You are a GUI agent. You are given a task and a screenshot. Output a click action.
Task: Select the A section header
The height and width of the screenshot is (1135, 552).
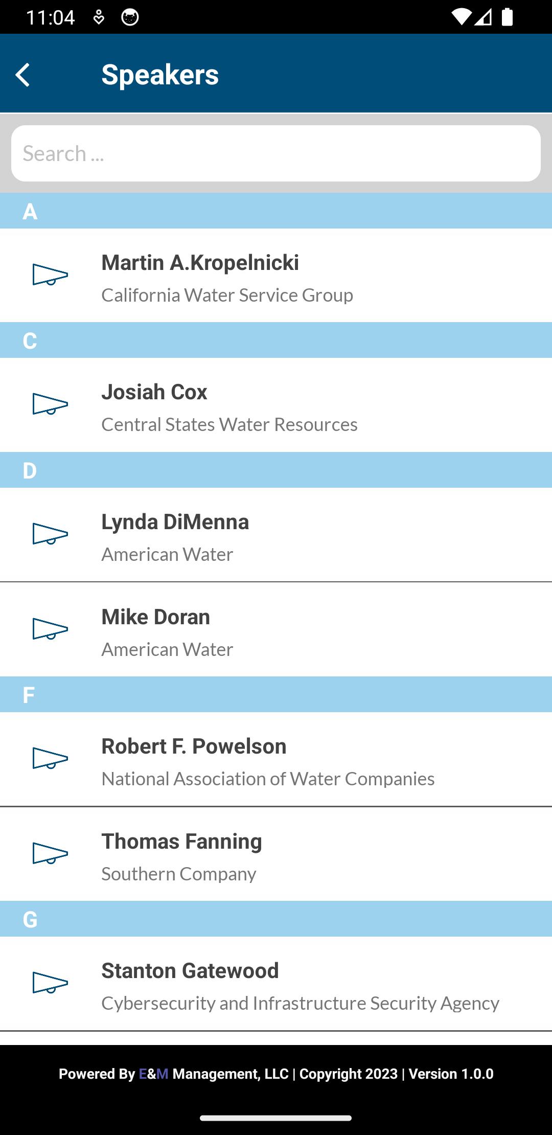point(276,211)
